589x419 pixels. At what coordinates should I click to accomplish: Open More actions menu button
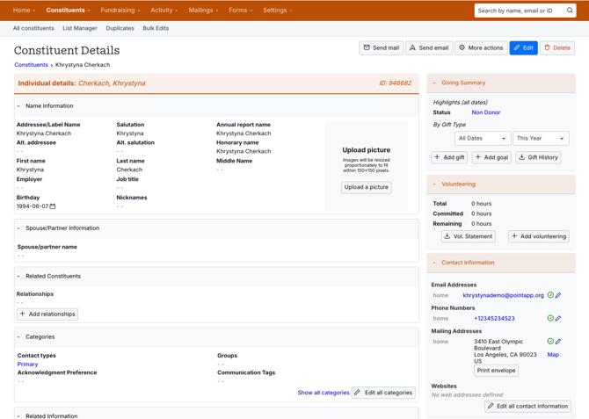click(x=481, y=48)
